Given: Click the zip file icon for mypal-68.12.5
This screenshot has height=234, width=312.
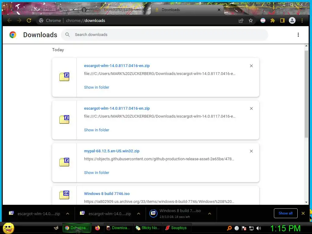Looking at the screenshot, I should point(64,162).
